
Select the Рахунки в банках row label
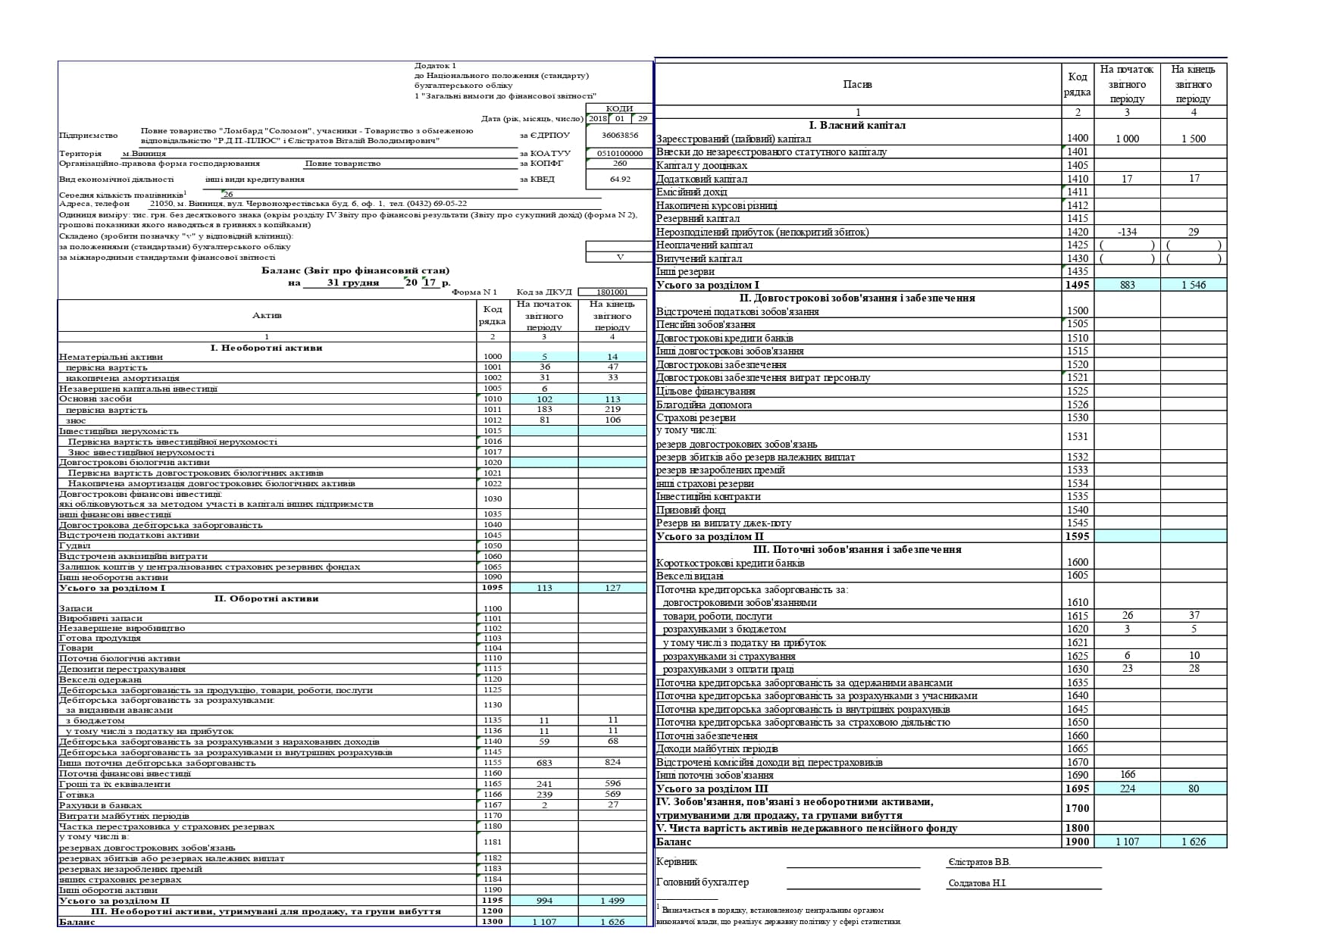point(101,805)
